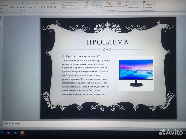The image size is (186, 139).
Task: Click the ПРОБЛЕМА slide title
Action: 107,42
